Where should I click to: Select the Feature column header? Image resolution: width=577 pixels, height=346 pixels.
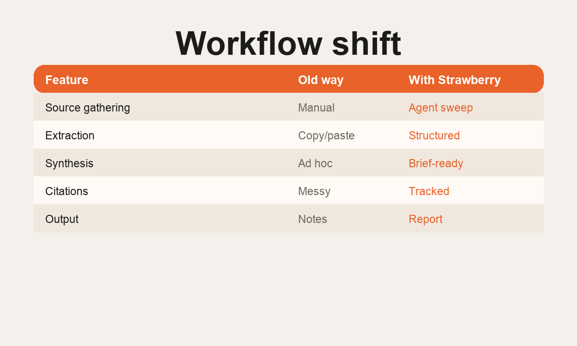point(67,80)
